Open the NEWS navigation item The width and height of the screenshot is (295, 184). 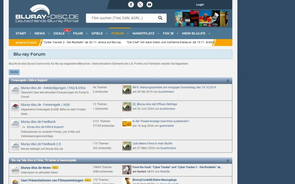(x=40, y=33)
